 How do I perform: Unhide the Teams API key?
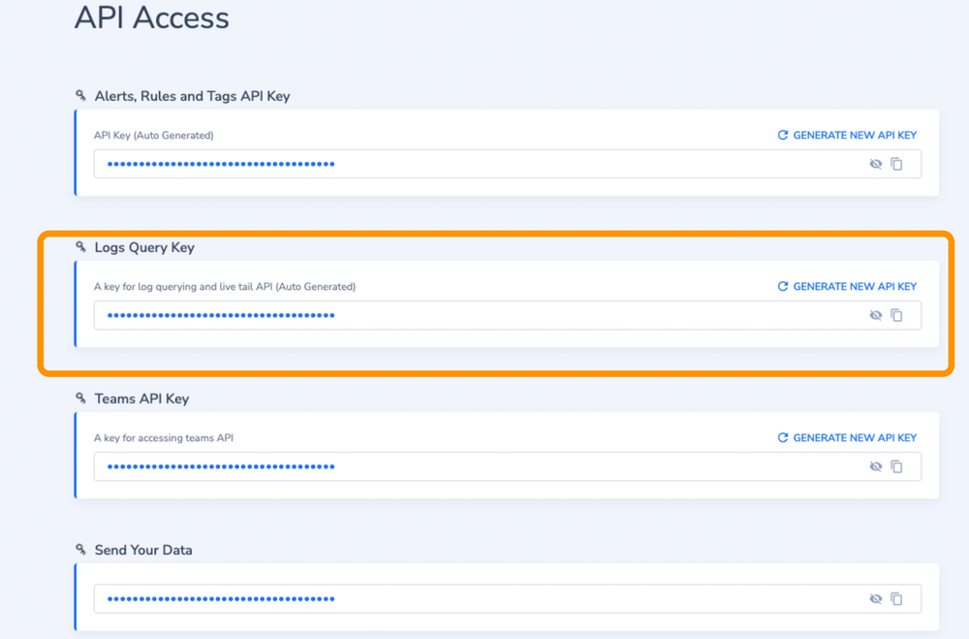(x=875, y=466)
